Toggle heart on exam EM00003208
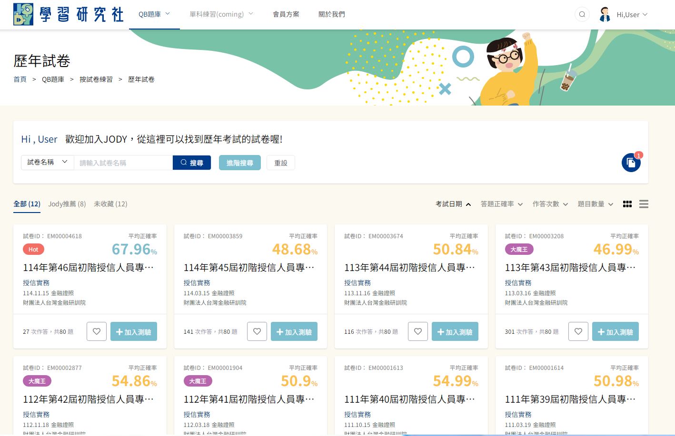The width and height of the screenshot is (675, 436). [x=578, y=331]
